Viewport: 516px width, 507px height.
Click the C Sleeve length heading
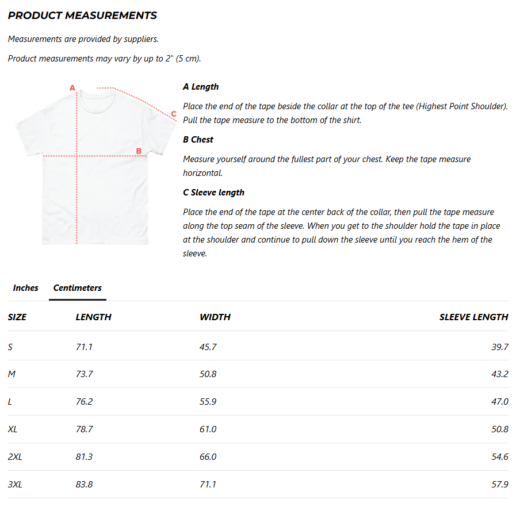tap(213, 193)
